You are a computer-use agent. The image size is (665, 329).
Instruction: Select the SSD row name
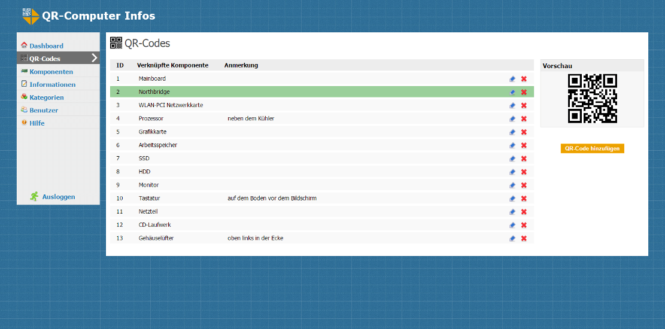144,158
